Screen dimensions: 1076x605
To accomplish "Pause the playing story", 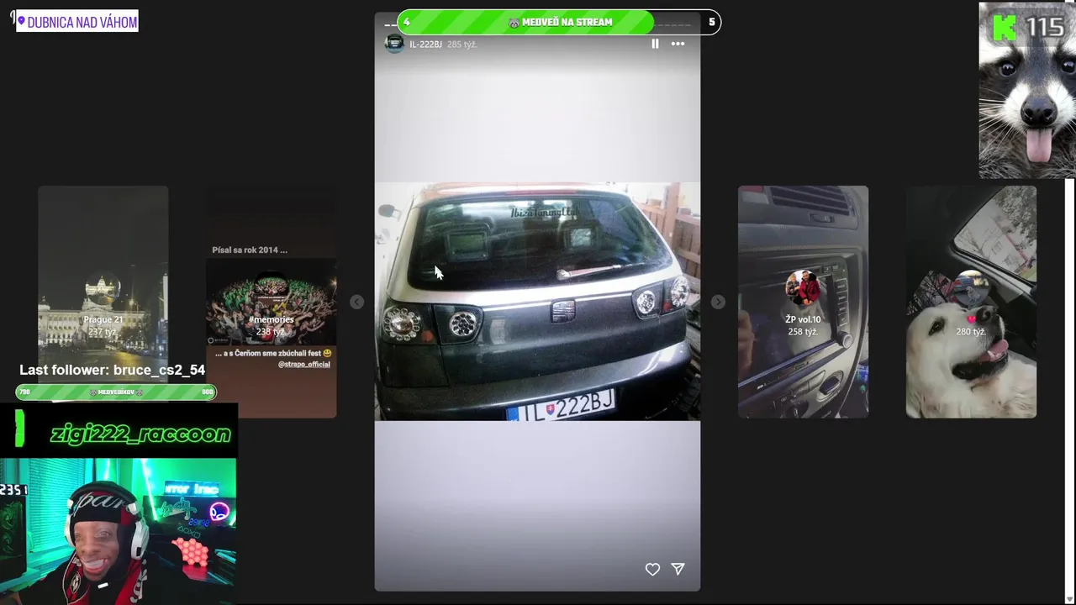I will click(655, 44).
